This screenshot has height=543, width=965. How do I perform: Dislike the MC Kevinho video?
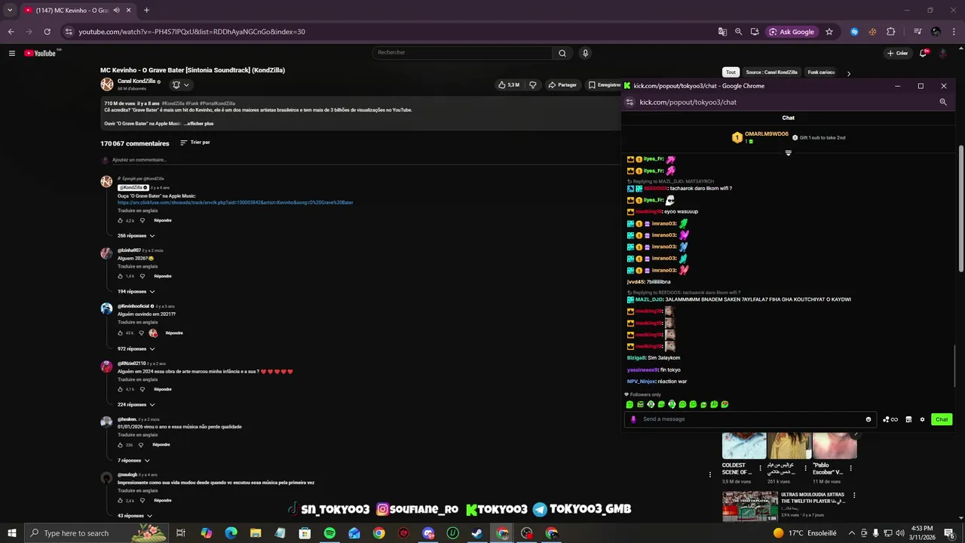pyautogui.click(x=533, y=85)
